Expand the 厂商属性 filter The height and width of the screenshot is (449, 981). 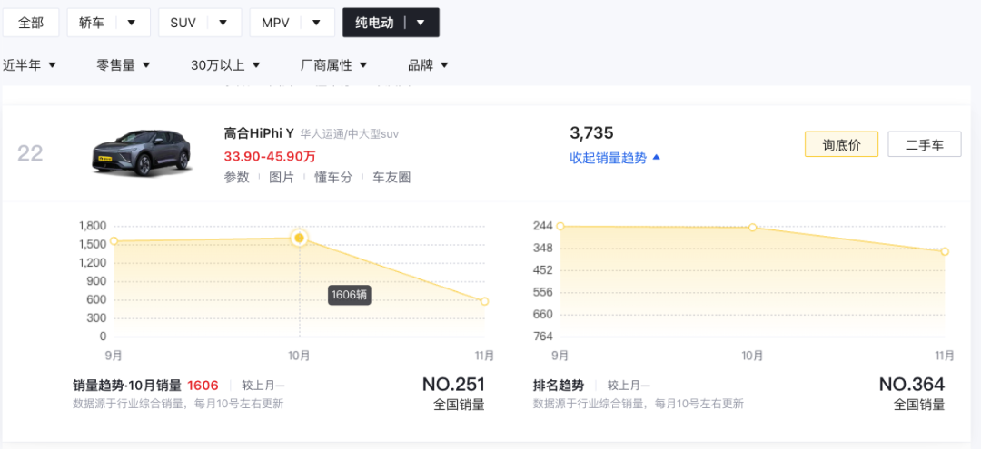point(333,65)
